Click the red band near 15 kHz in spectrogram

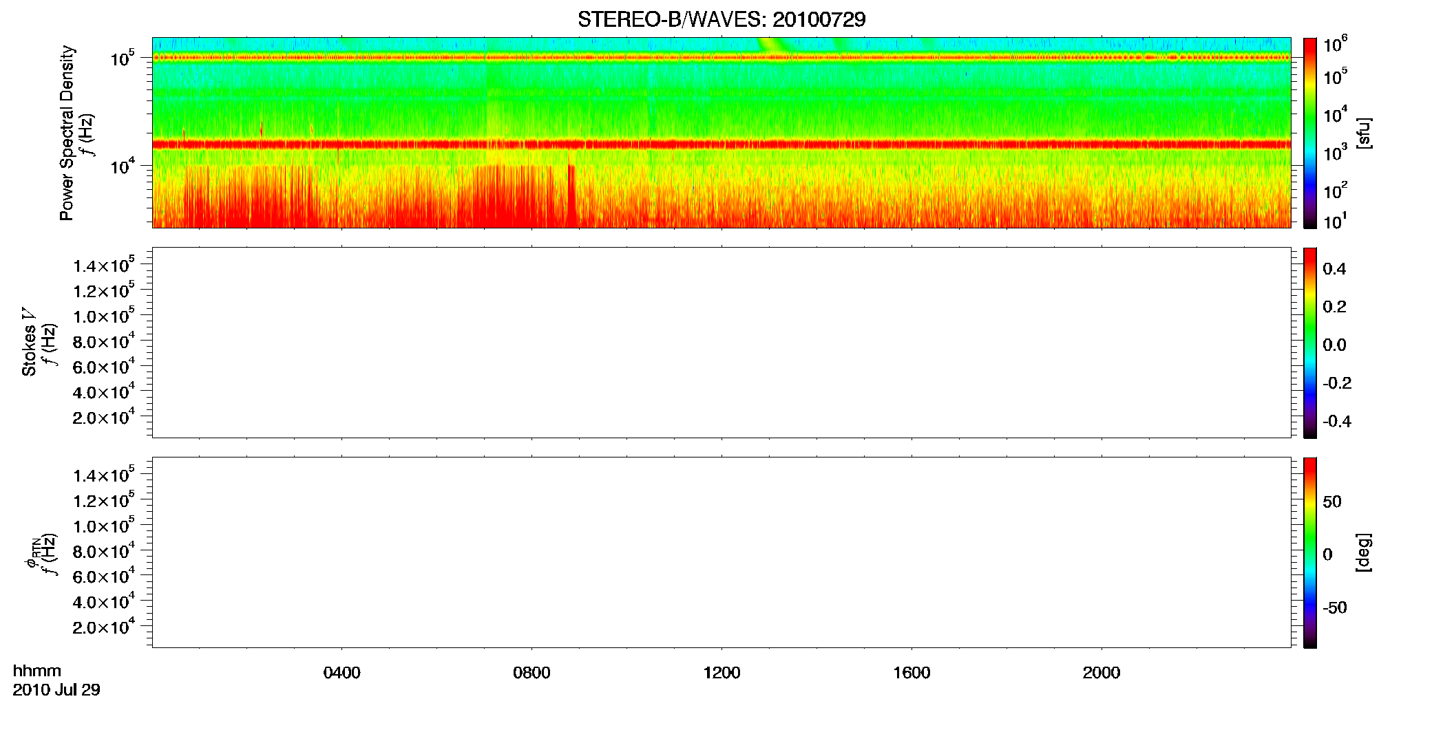point(721,144)
